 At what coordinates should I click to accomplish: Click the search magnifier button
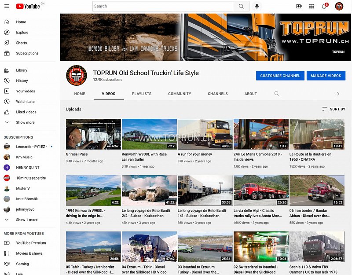pyautogui.click(x=241, y=6)
